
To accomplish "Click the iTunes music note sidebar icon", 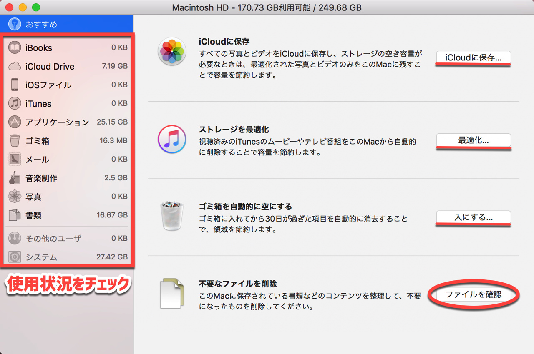I will (x=15, y=103).
